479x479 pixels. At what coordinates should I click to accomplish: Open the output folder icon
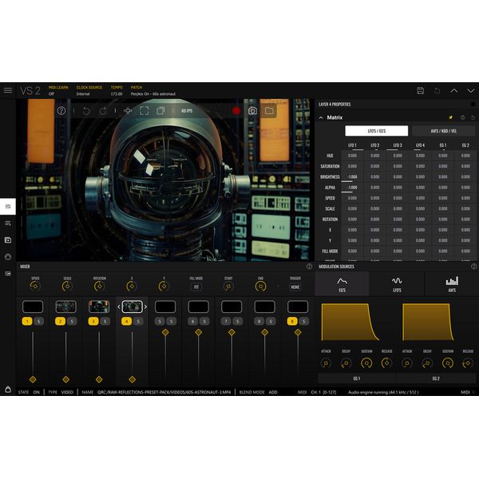coord(269,111)
